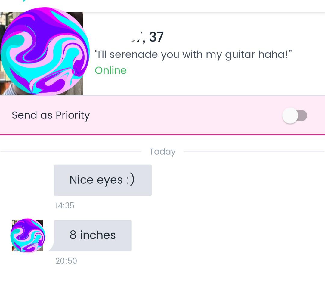Tap the 20:50 message timestamp

tap(66, 261)
